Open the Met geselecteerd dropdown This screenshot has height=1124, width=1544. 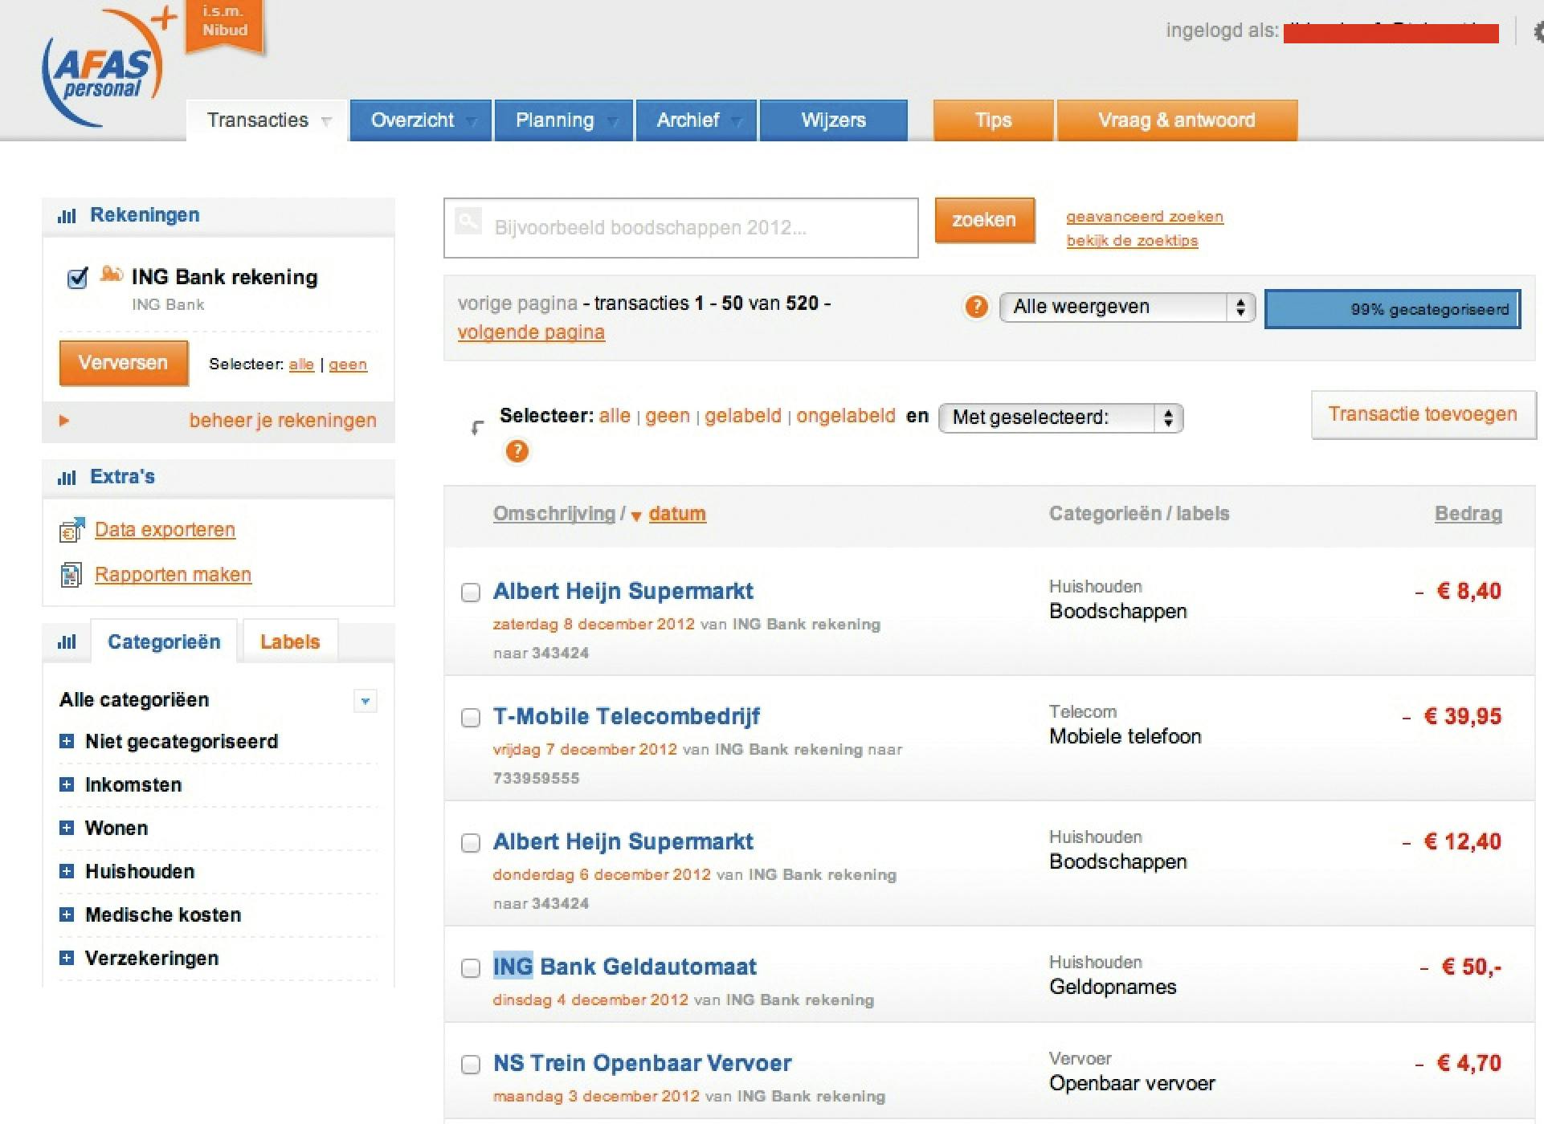coord(1060,417)
